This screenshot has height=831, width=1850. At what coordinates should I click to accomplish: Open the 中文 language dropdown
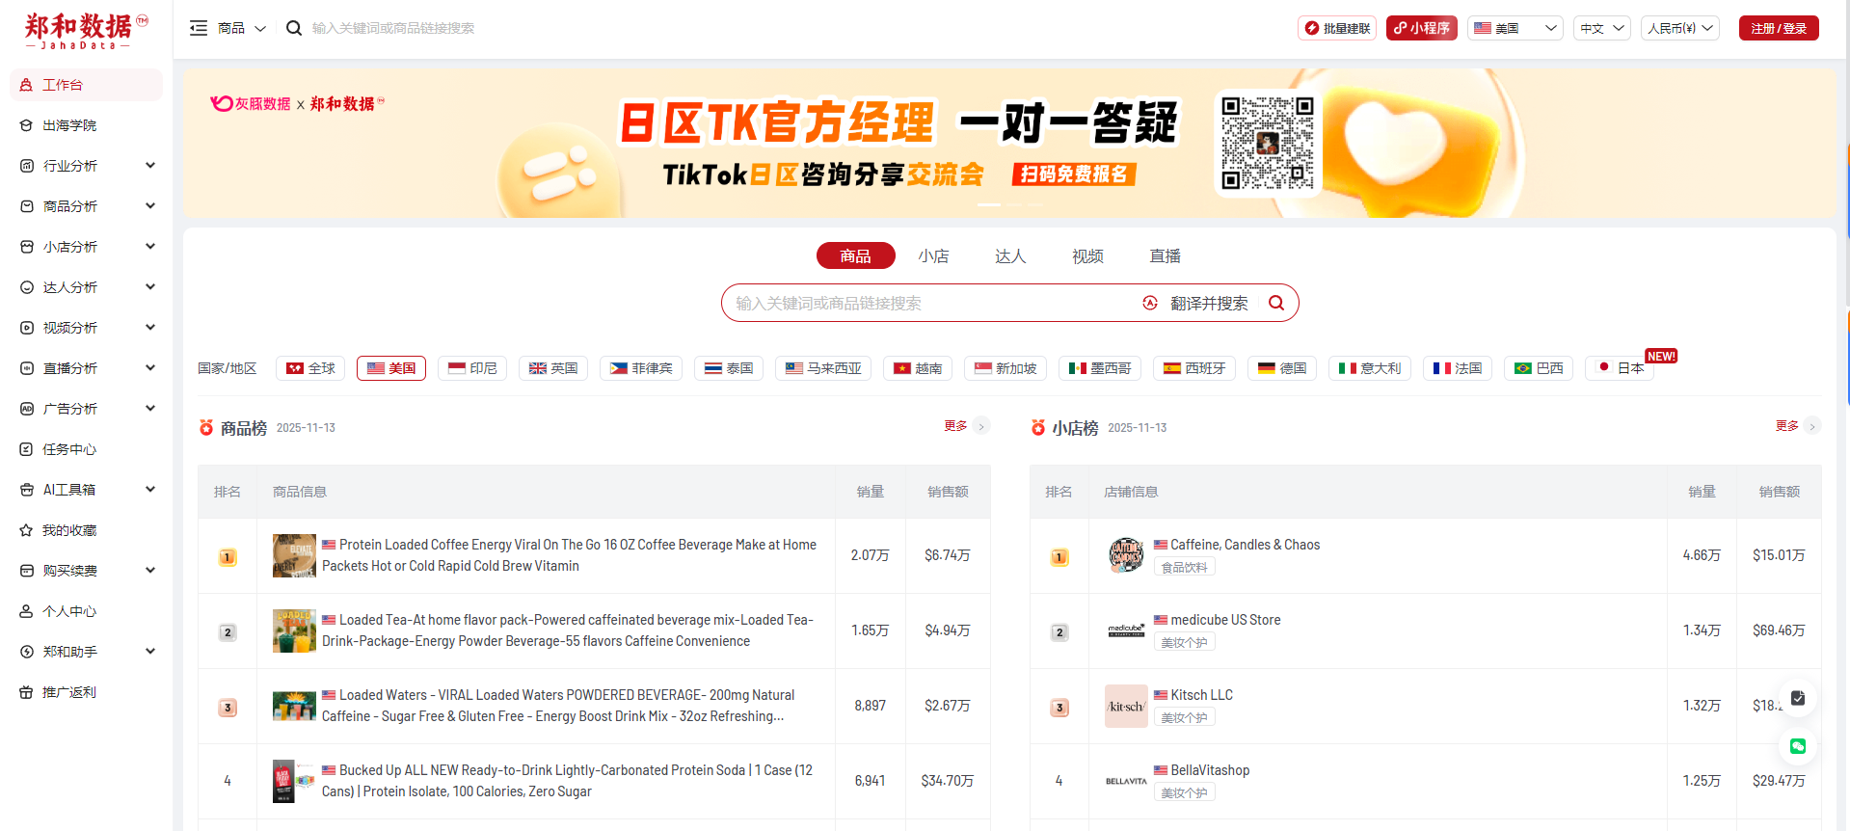point(1602,28)
